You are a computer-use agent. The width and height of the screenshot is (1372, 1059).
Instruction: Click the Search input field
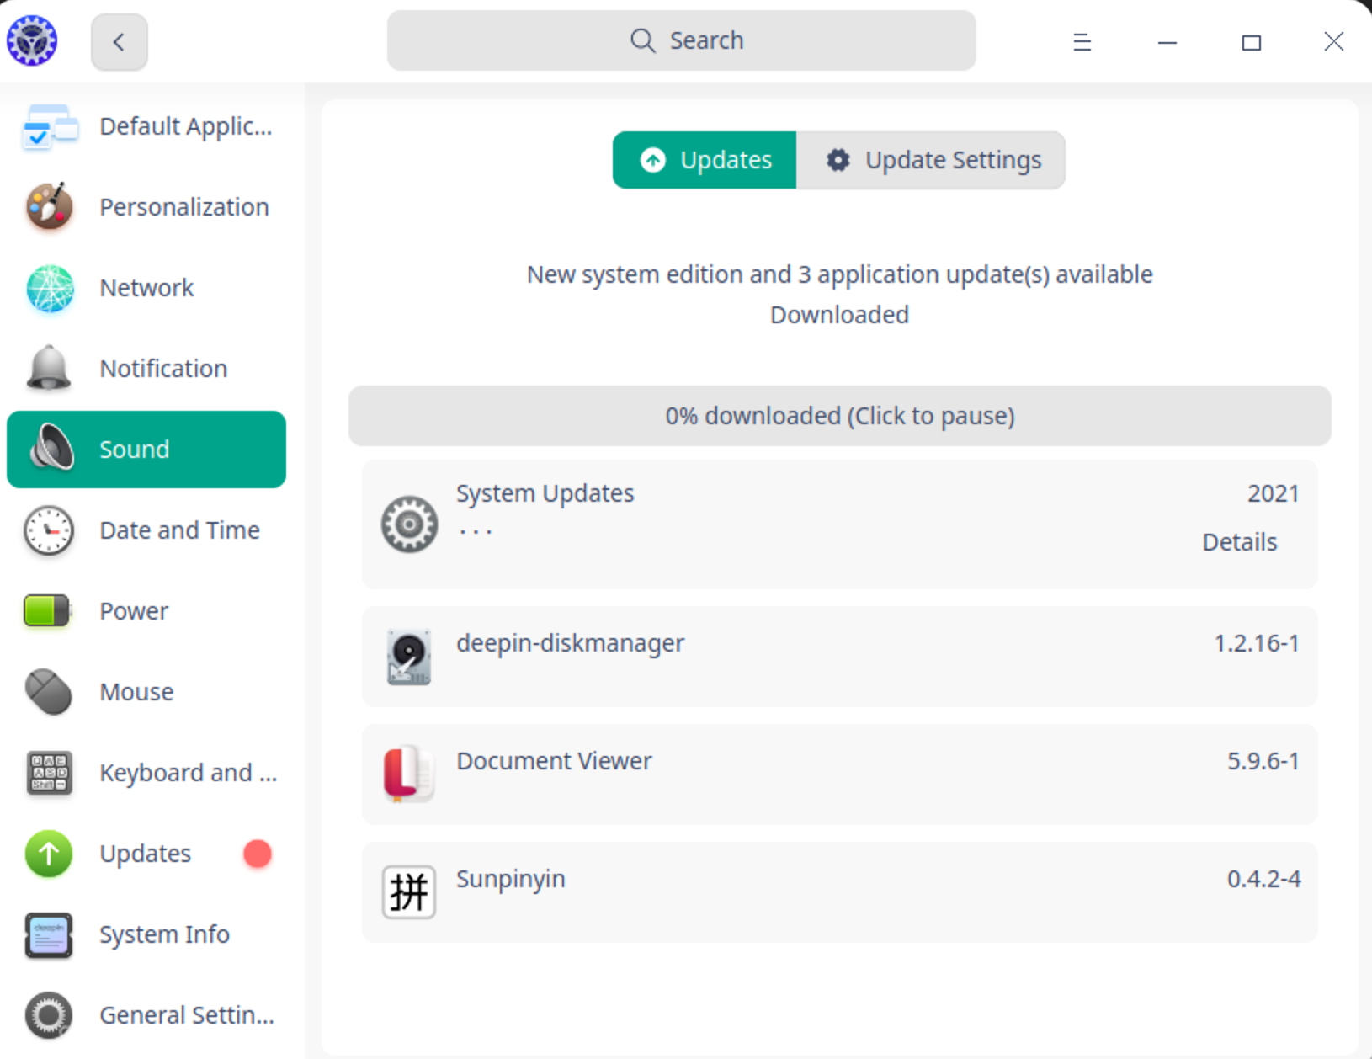pos(681,40)
